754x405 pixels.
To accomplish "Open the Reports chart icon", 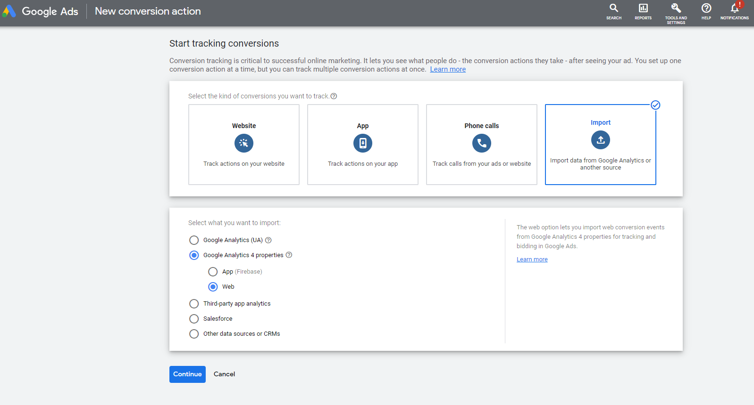I will (x=643, y=8).
